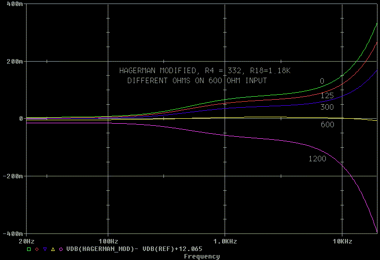
Task: Click the '0' label on green curve
Action: (322, 81)
